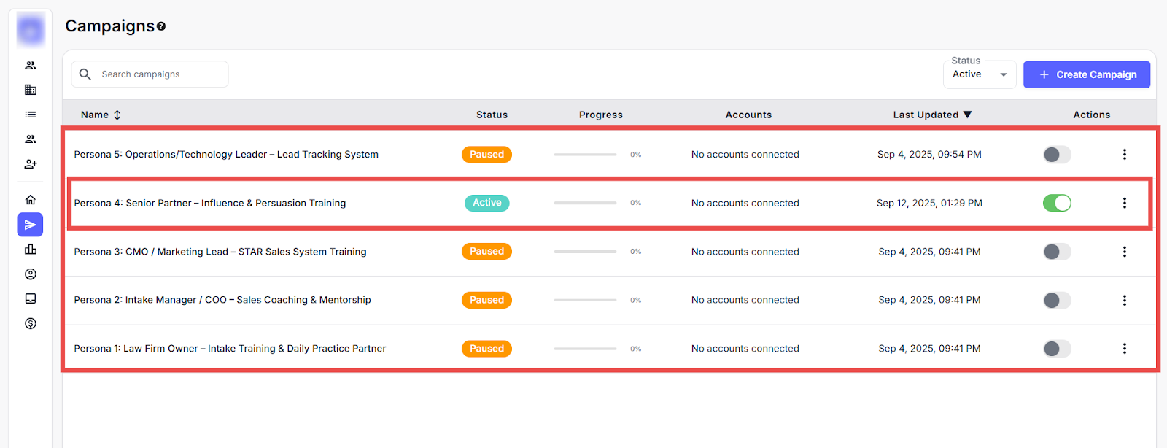Viewport: 1167px width, 448px height.
Task: Click the dollar sign billing icon
Action: (31, 323)
